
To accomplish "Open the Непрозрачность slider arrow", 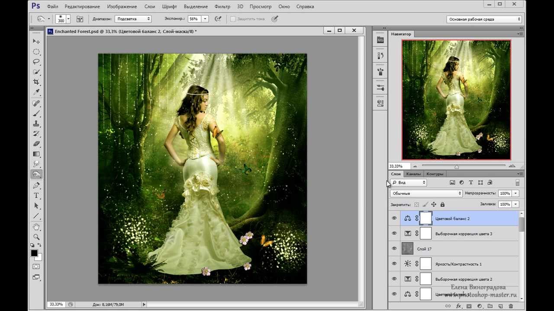I will tap(516, 194).
